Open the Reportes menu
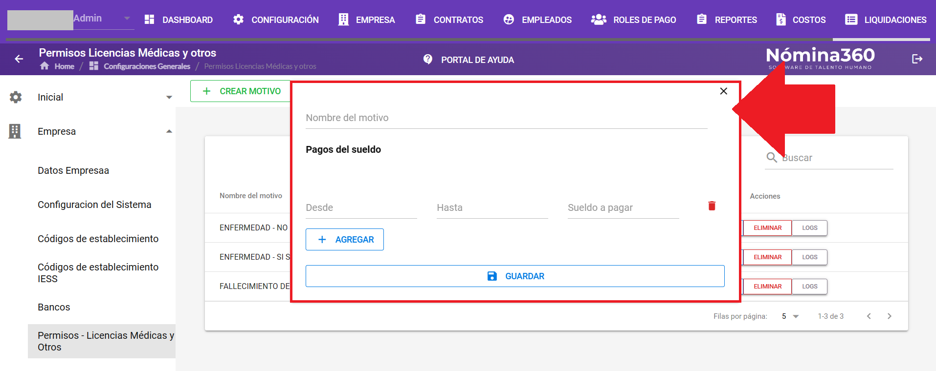The width and height of the screenshot is (936, 371). pyautogui.click(x=727, y=20)
